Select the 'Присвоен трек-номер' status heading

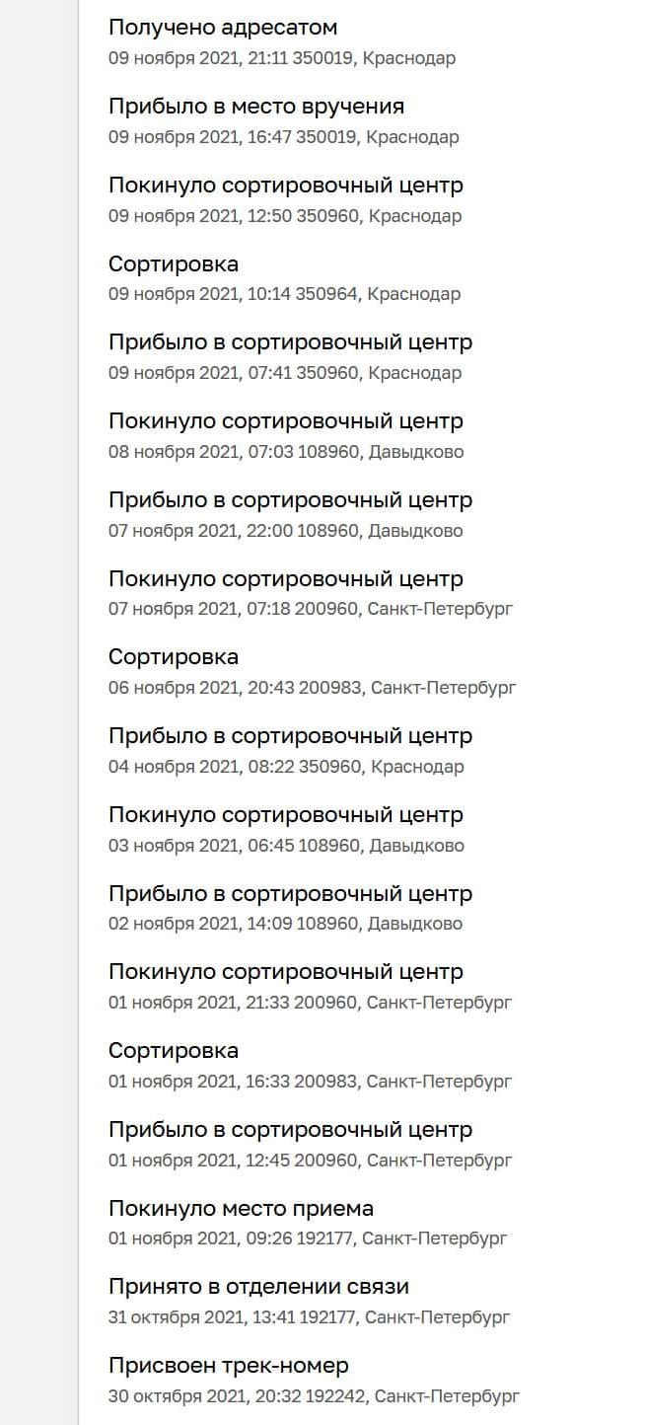(x=229, y=1366)
